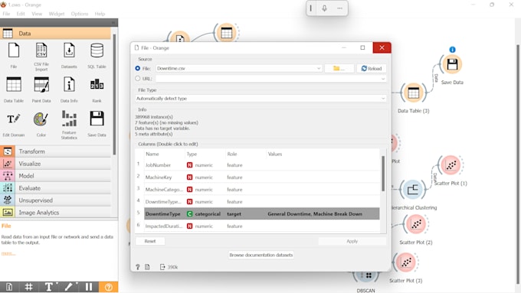Expand the Transform category
This screenshot has height=293, width=521.
click(x=56, y=151)
